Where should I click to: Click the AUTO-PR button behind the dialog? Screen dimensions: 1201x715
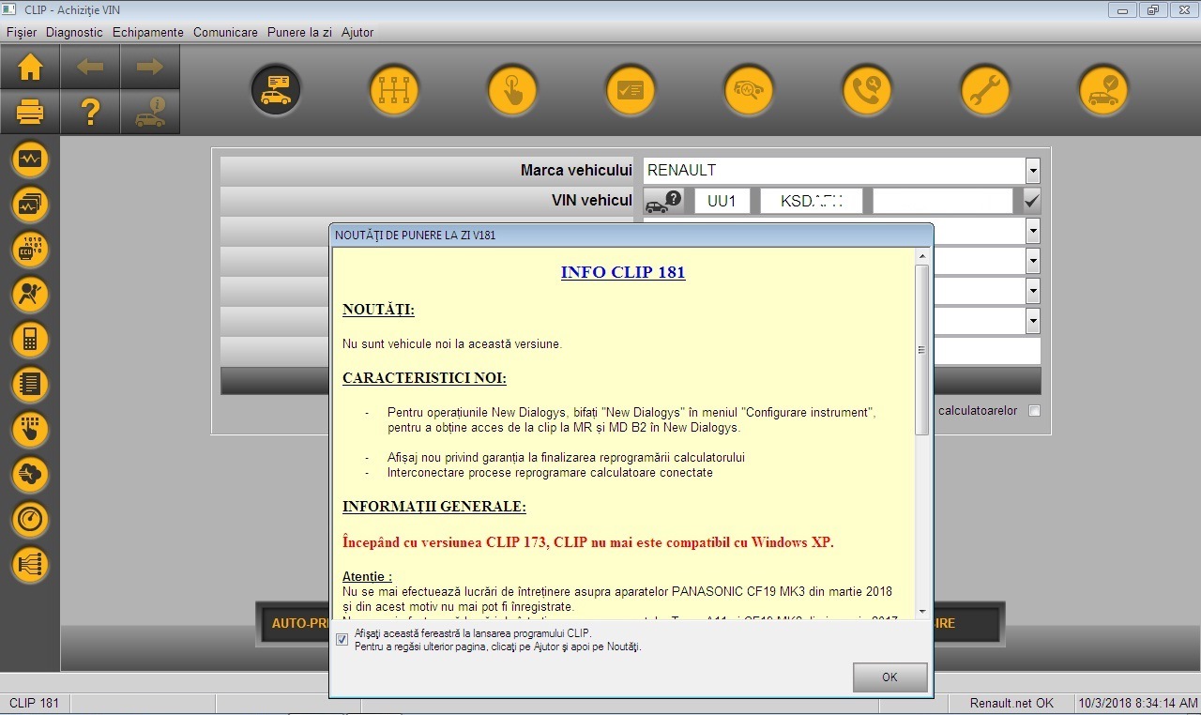coord(295,623)
